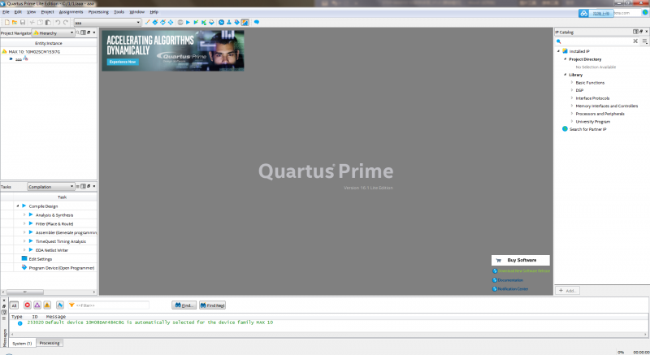
Task: Click the Buy Software button
Action: [x=521, y=260]
